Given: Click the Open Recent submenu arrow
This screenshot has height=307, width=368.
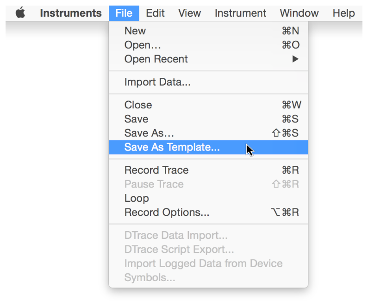Looking at the screenshot, I should click(295, 59).
